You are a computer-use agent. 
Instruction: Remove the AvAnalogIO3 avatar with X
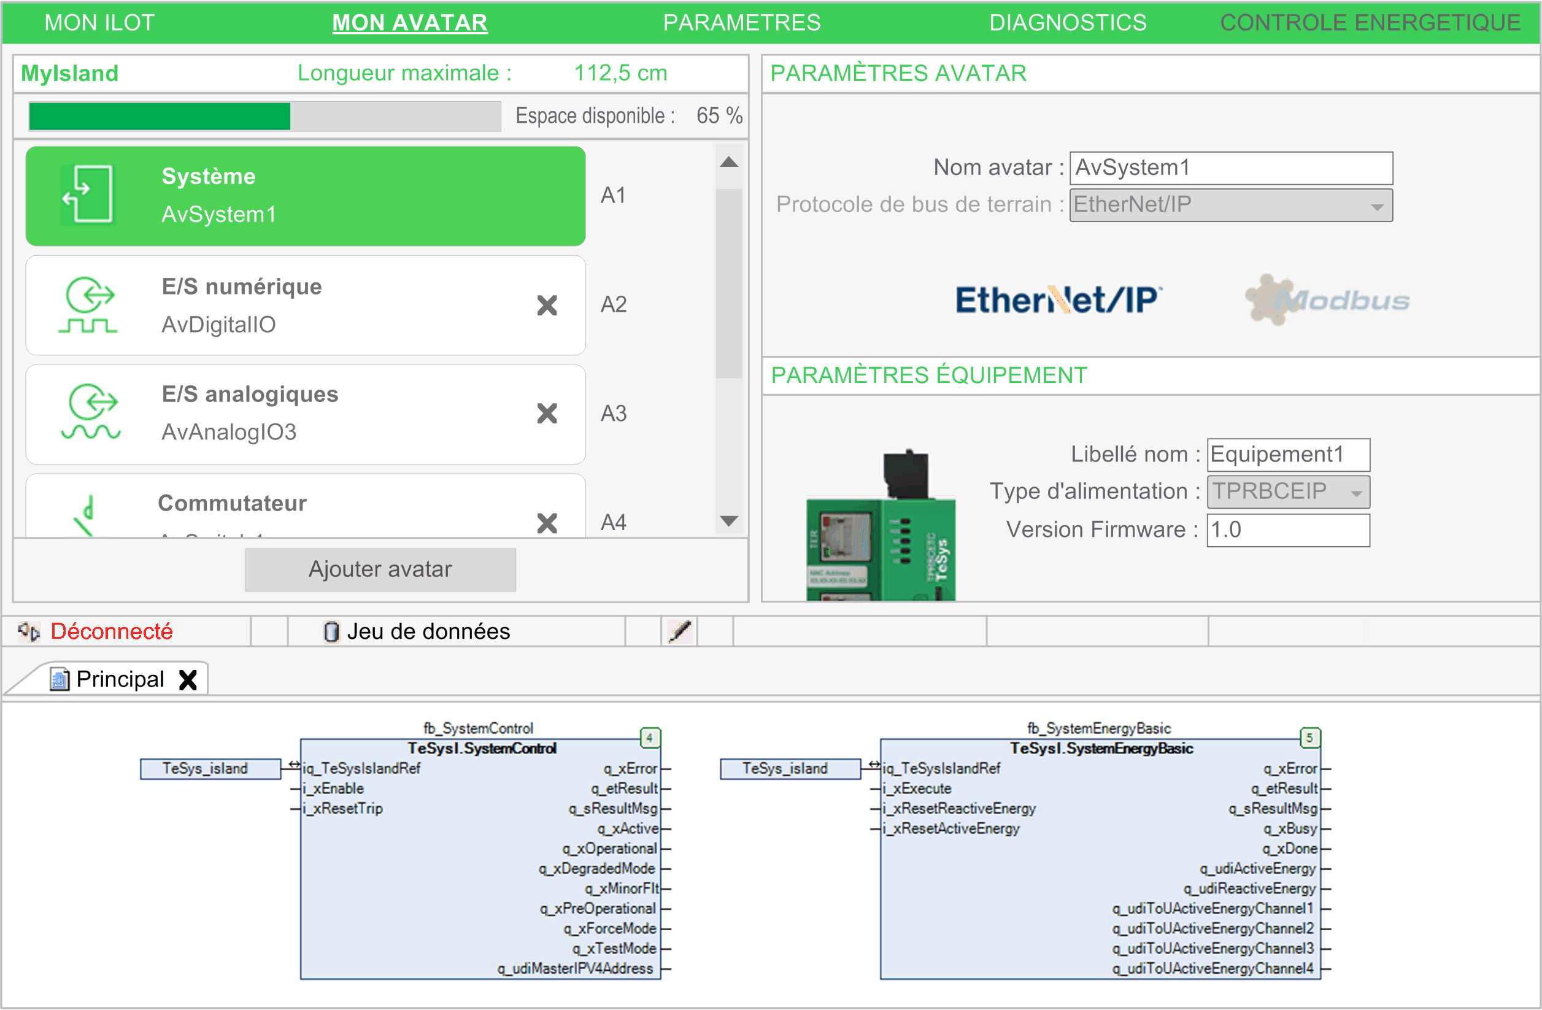(x=547, y=414)
